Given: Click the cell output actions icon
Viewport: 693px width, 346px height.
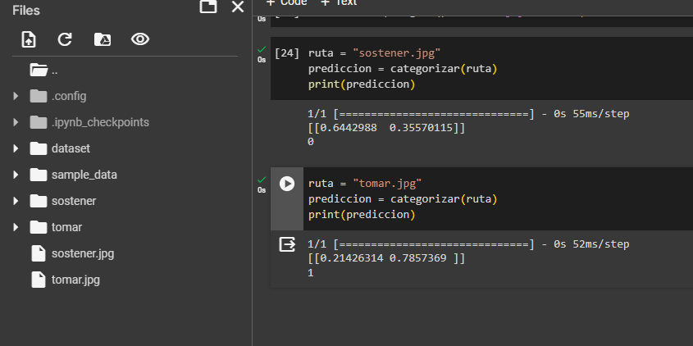Looking at the screenshot, I should 287,244.
